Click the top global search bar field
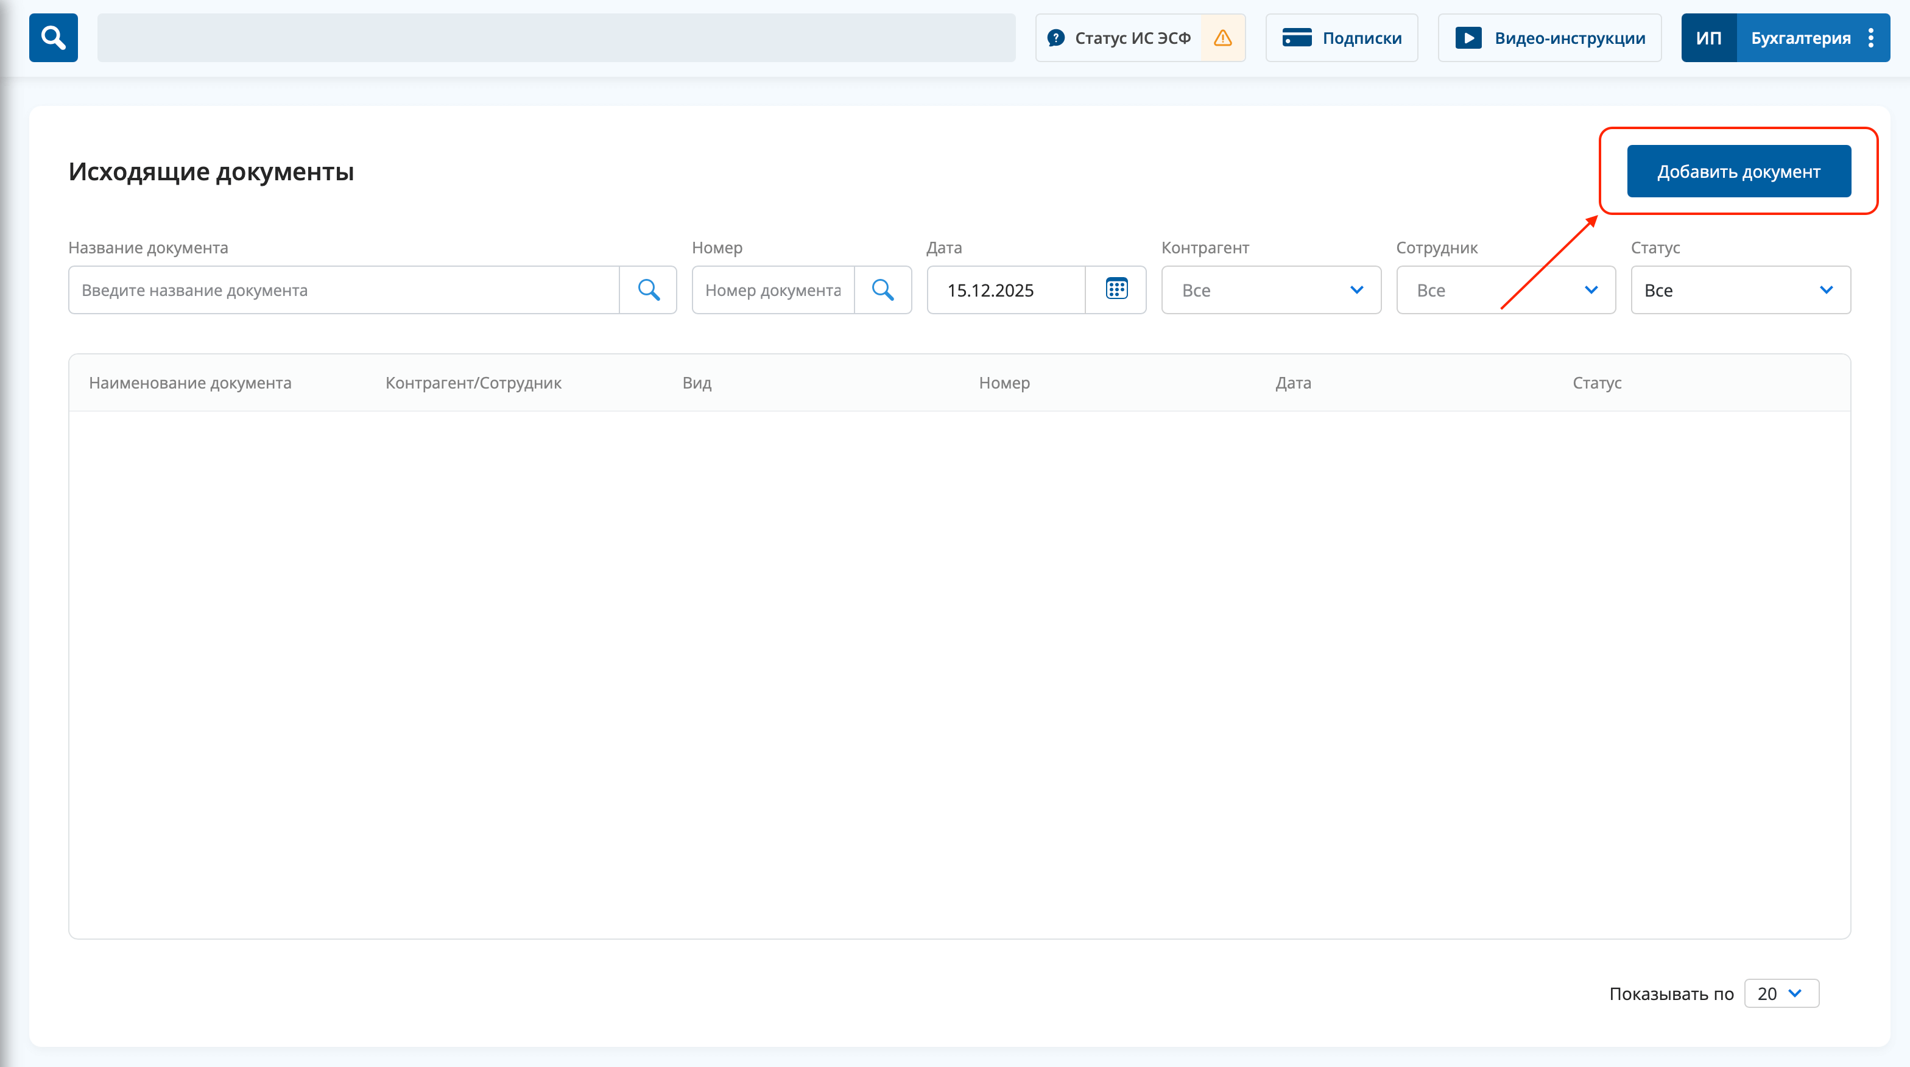Screen dimensions: 1910x1067 pos(556,38)
